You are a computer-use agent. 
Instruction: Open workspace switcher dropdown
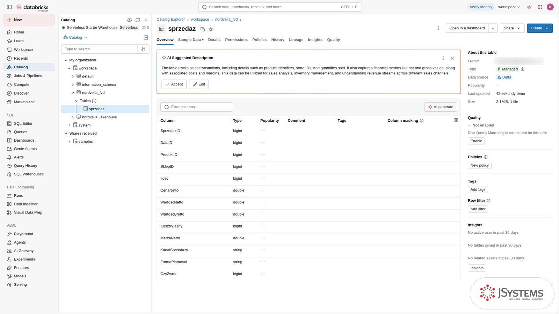pos(509,7)
